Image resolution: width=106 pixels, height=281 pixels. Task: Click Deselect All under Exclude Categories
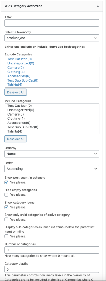16,92
